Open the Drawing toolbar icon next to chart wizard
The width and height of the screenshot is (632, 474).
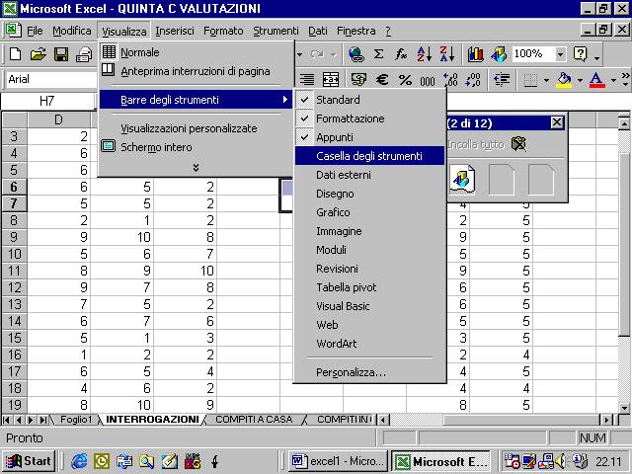(499, 54)
